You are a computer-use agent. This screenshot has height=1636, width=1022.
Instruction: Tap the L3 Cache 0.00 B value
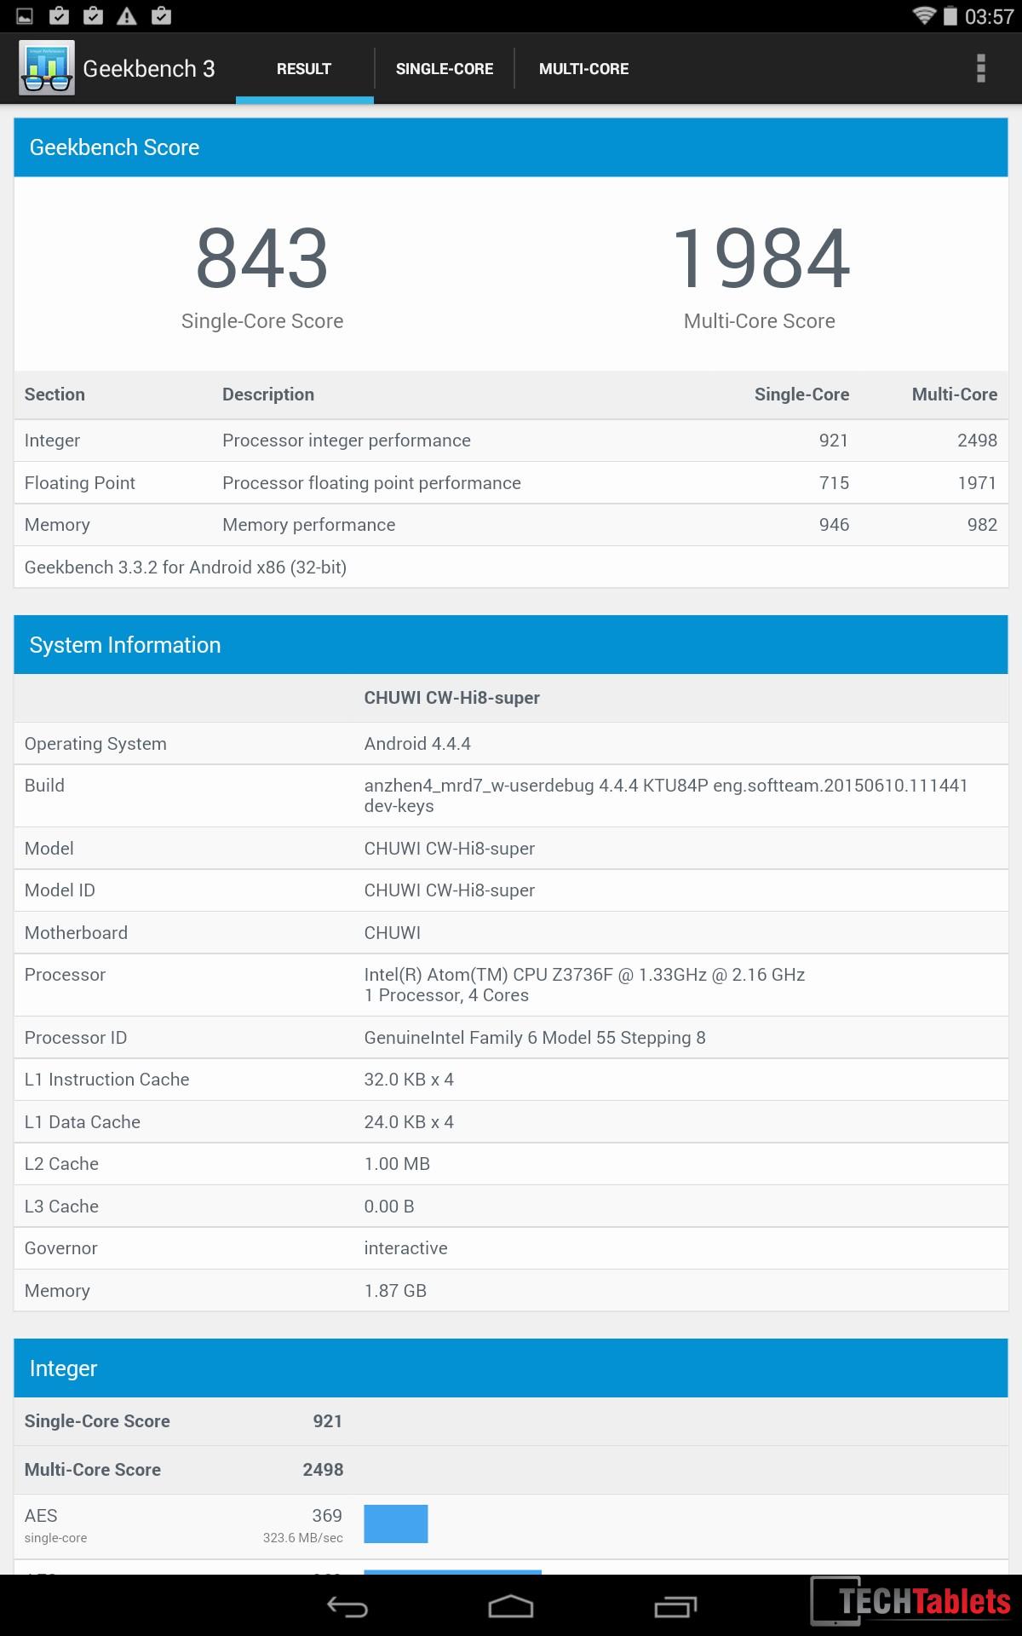tap(389, 1207)
